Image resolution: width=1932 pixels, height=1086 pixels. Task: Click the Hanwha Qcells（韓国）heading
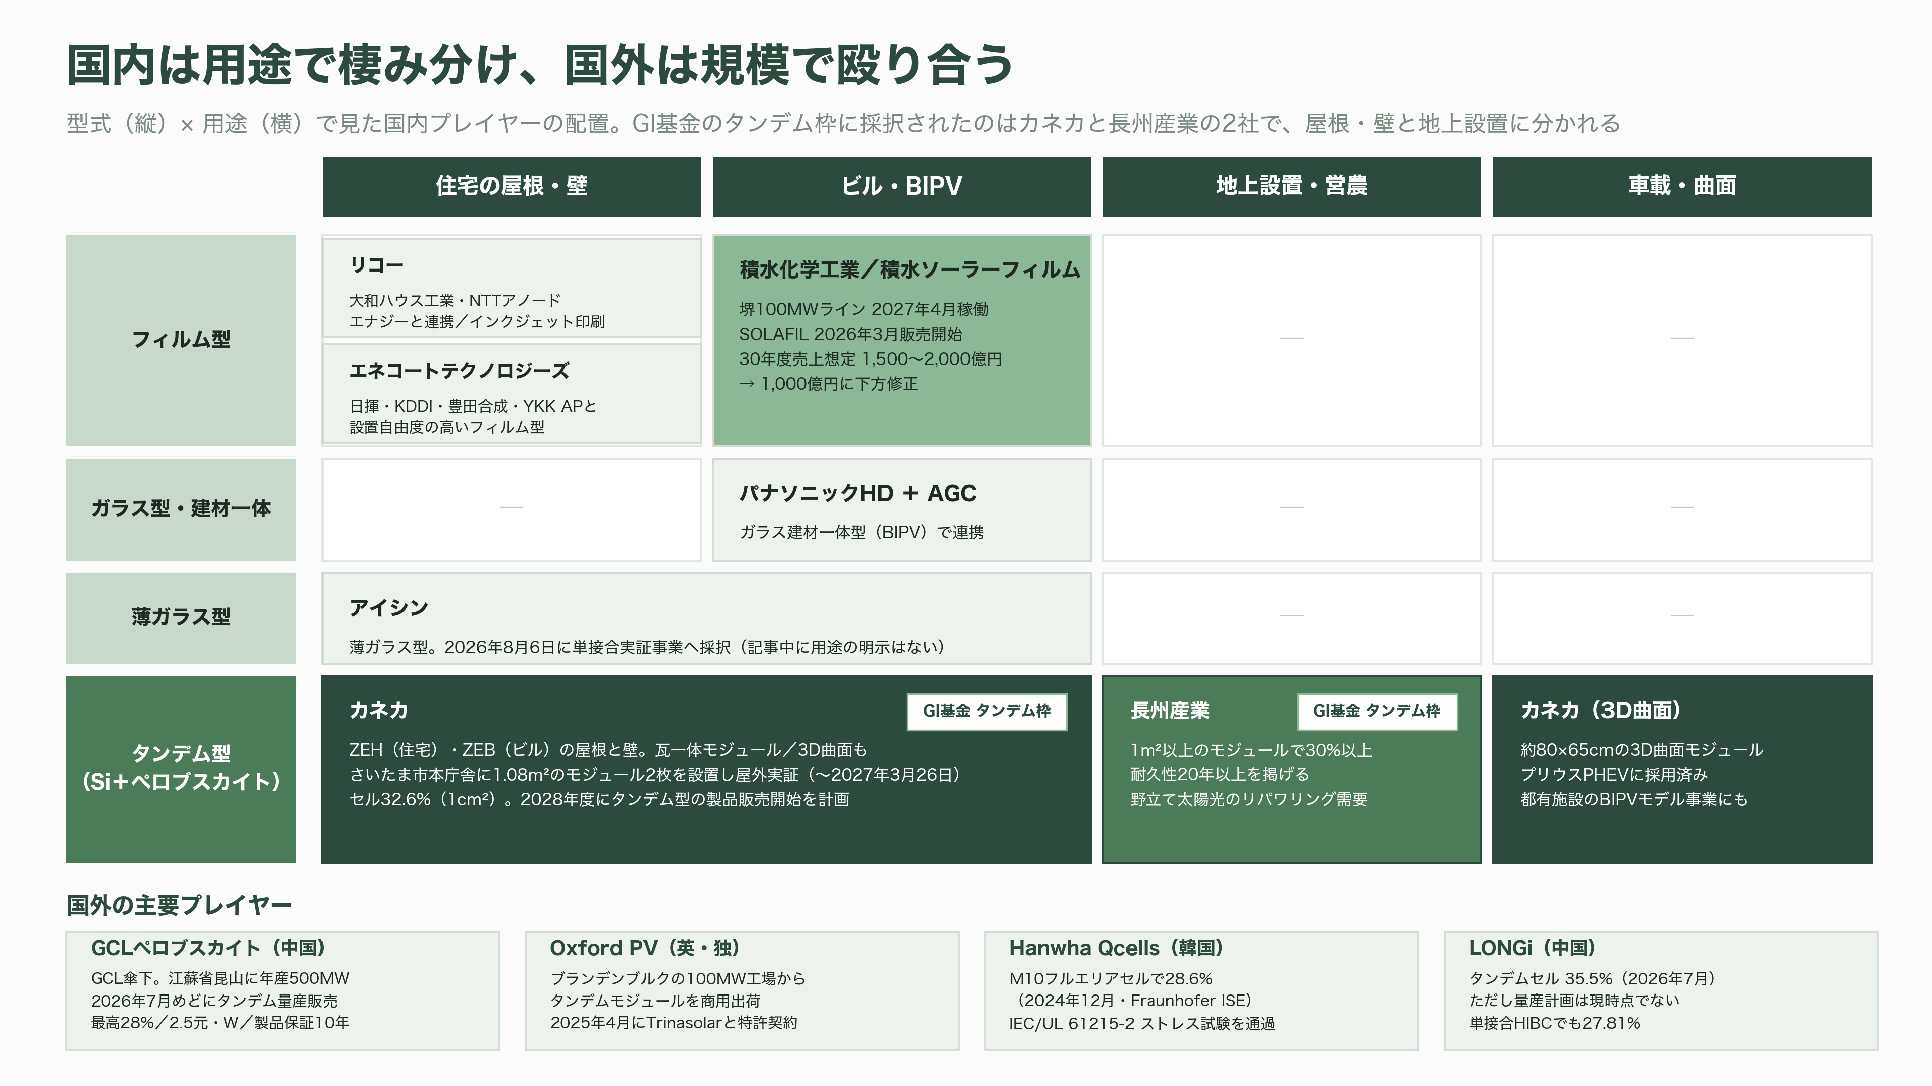pyautogui.click(x=1117, y=948)
